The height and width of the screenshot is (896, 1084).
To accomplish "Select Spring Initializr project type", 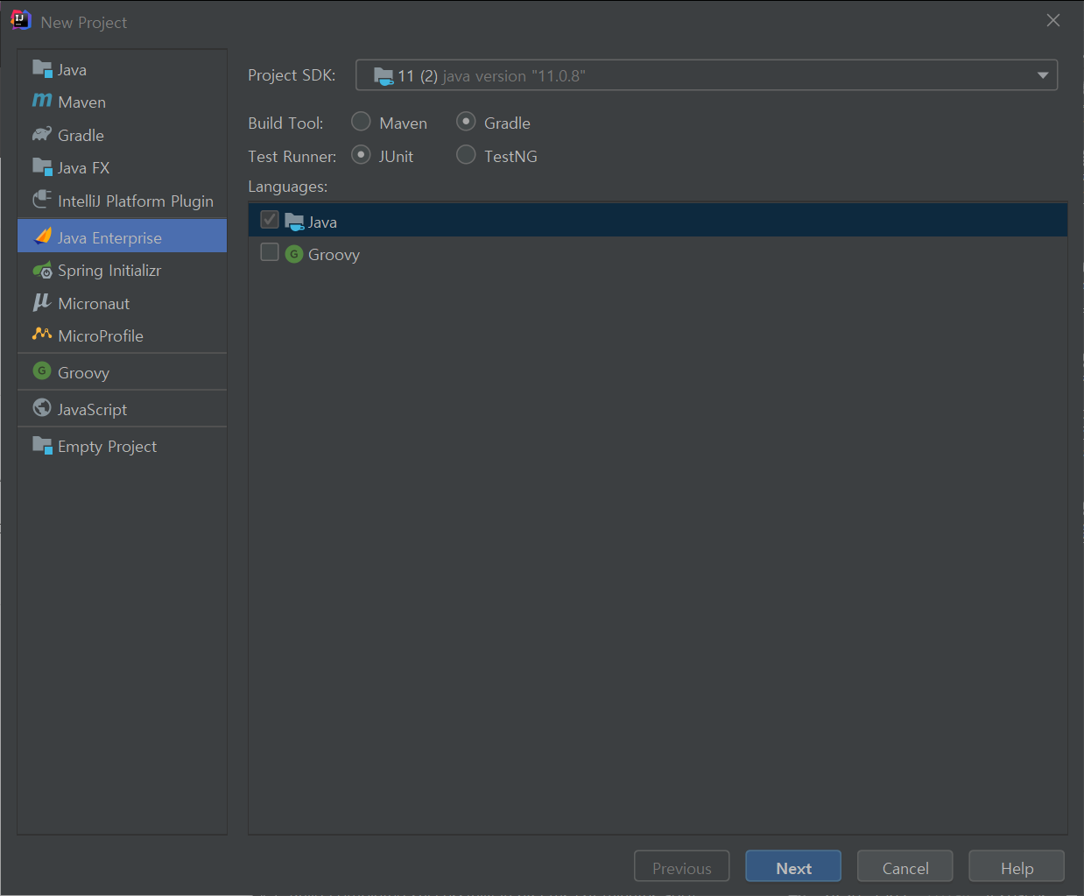I will (122, 270).
